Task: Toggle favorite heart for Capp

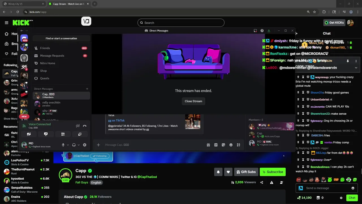Action: (x=228, y=172)
